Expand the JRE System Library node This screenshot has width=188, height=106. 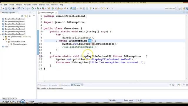pyautogui.click(x=4, y=37)
